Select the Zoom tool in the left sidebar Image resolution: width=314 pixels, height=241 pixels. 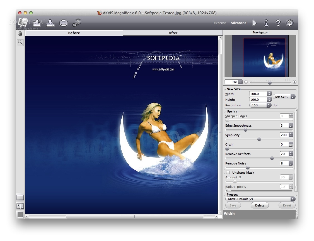[x=20, y=42]
